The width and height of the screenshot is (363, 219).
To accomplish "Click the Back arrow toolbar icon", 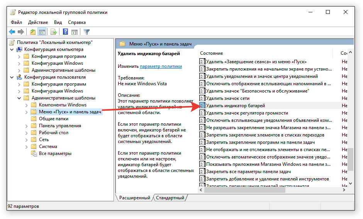I will (12, 32).
